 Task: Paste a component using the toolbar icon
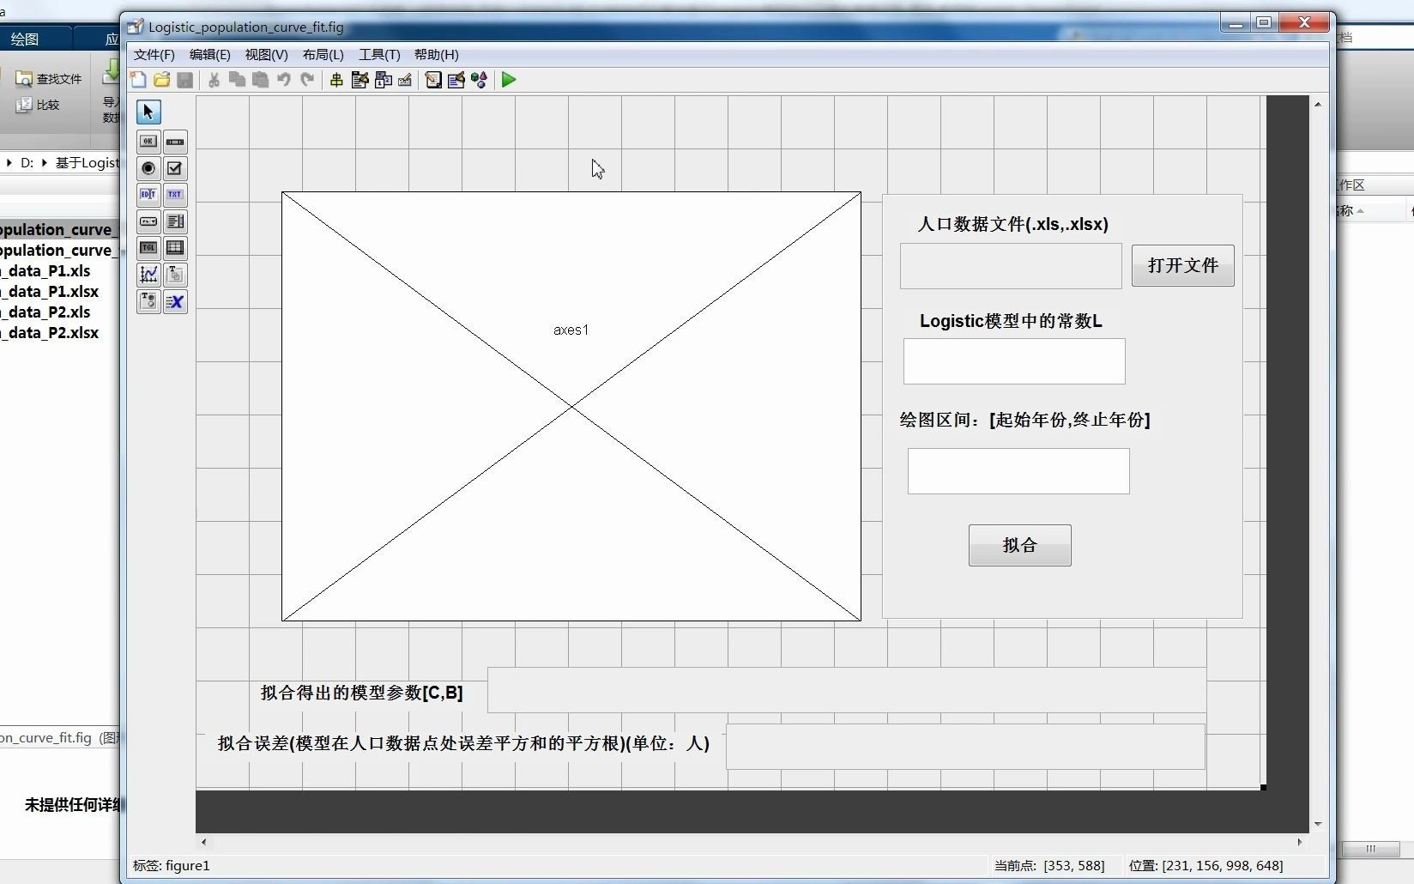click(x=260, y=80)
